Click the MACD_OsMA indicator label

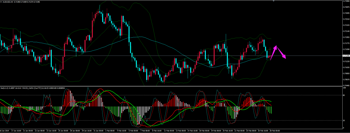[28, 88]
